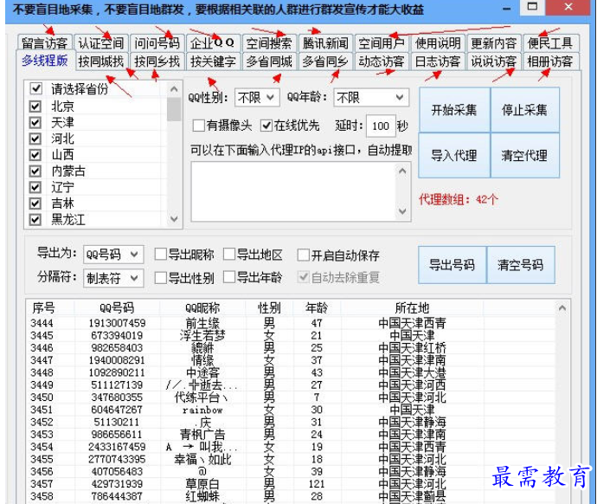Click the 导入代理 button
597x504 pixels.
454,155
